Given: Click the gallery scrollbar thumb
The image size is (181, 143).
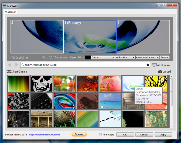Looking at the screenshot, I should click(x=171, y=92).
